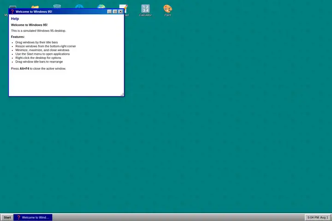Click 'Use the Start menu to open applications'

click(42, 54)
